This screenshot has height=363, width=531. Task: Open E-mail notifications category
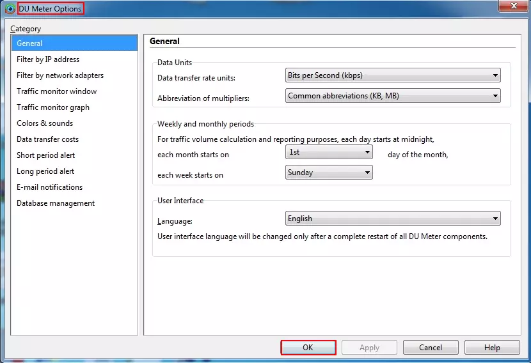tap(74, 187)
